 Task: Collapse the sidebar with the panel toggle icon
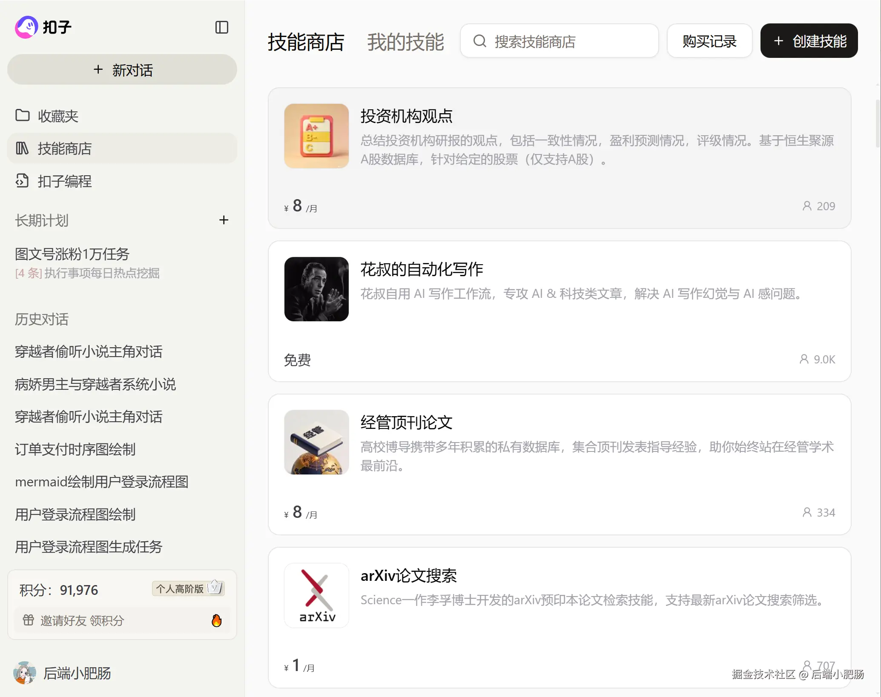pos(221,27)
